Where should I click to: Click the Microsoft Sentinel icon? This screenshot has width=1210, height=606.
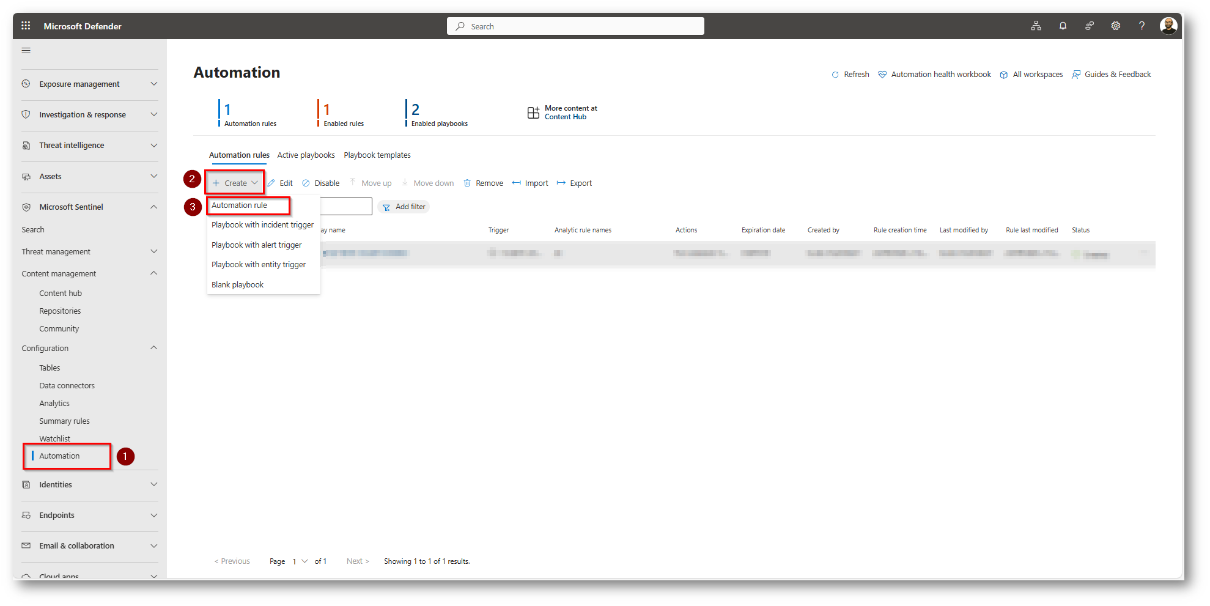[26, 207]
